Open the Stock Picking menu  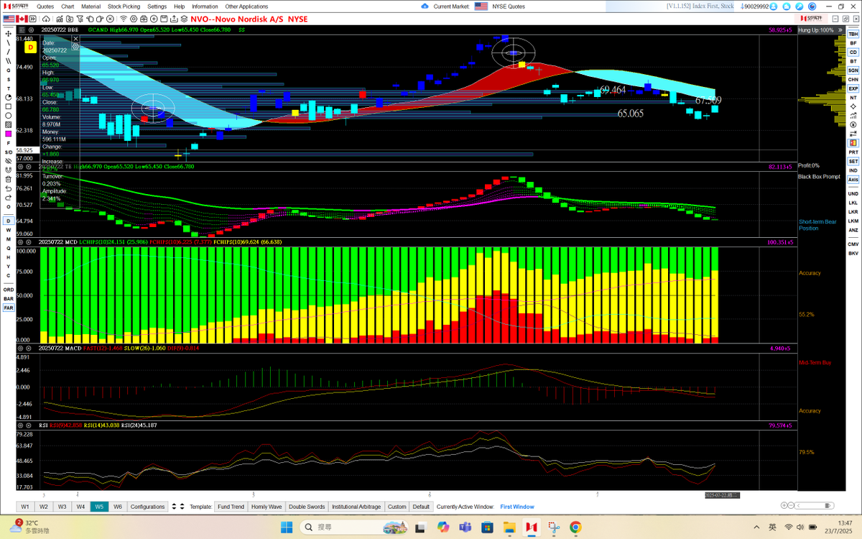point(124,6)
